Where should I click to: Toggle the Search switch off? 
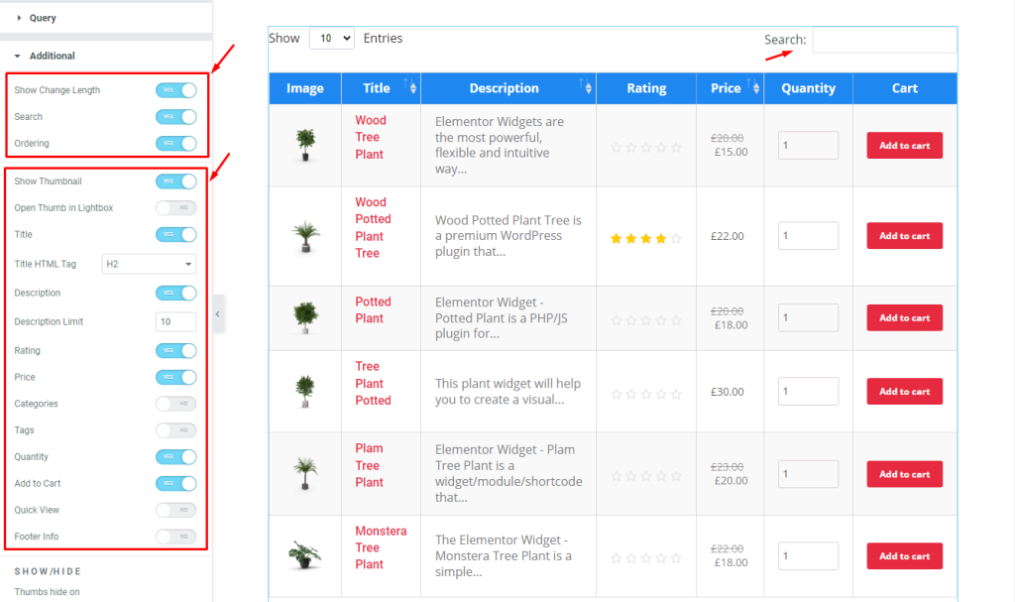tap(176, 117)
